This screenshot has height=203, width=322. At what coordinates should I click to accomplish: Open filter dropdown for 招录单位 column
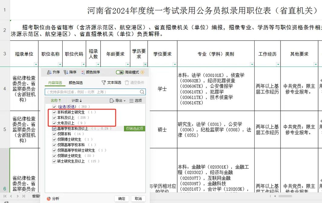point(36,64)
